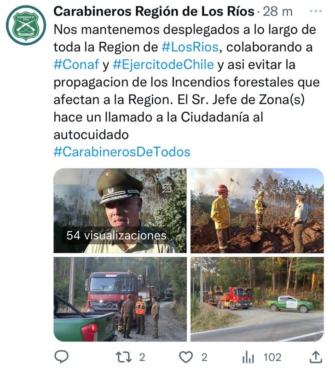Screen dimensions: 335x376
Task: Follow the #EjercitodeChile hashtag link
Action: click(163, 64)
